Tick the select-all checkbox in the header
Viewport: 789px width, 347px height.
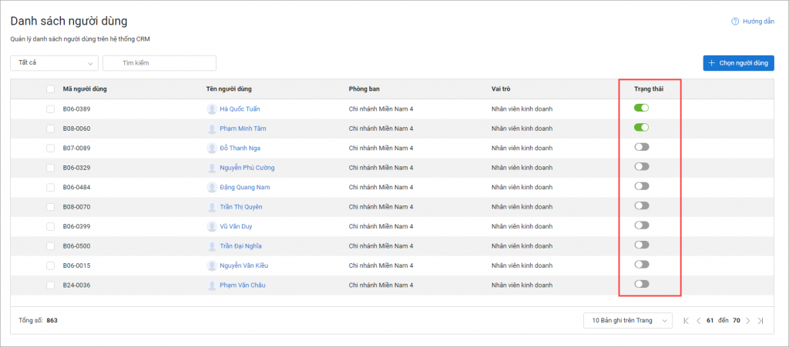pyautogui.click(x=50, y=89)
